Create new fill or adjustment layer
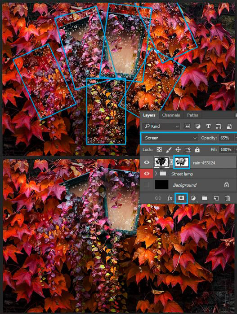This screenshot has width=237, height=314. (193, 198)
